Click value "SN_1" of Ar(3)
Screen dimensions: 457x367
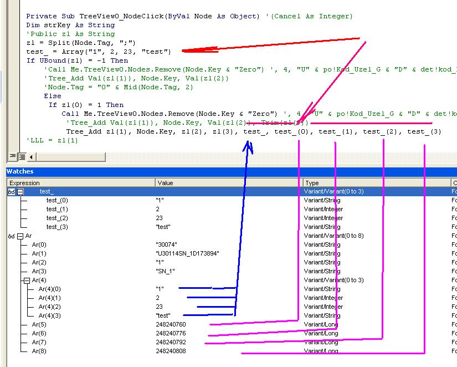[165, 271]
